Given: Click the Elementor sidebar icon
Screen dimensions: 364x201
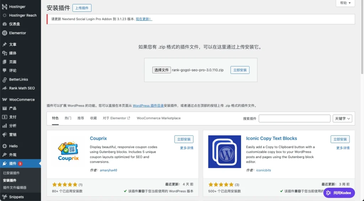Looking at the screenshot, I should pos(4,33).
